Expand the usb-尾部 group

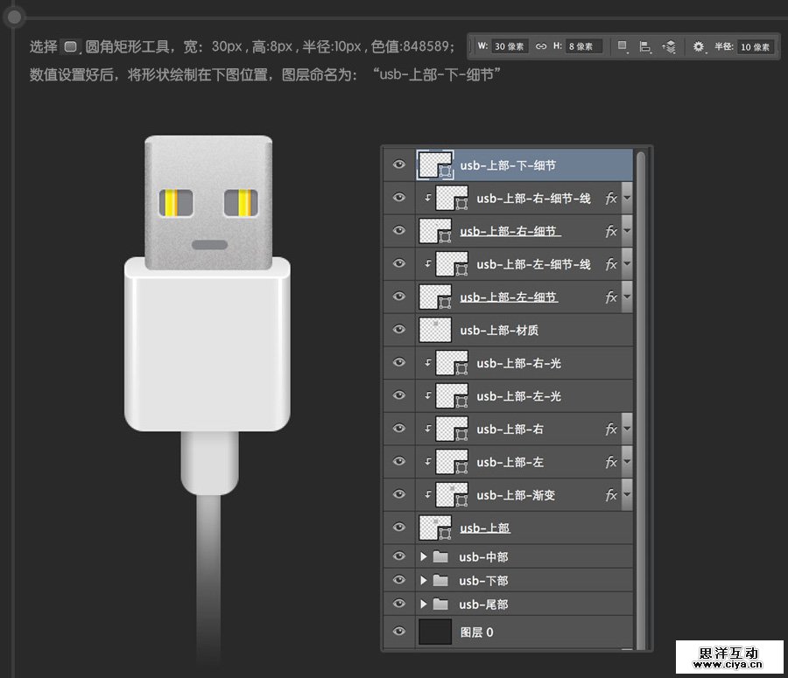[x=423, y=604]
